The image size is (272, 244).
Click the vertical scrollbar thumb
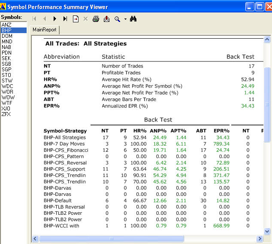[267, 104]
